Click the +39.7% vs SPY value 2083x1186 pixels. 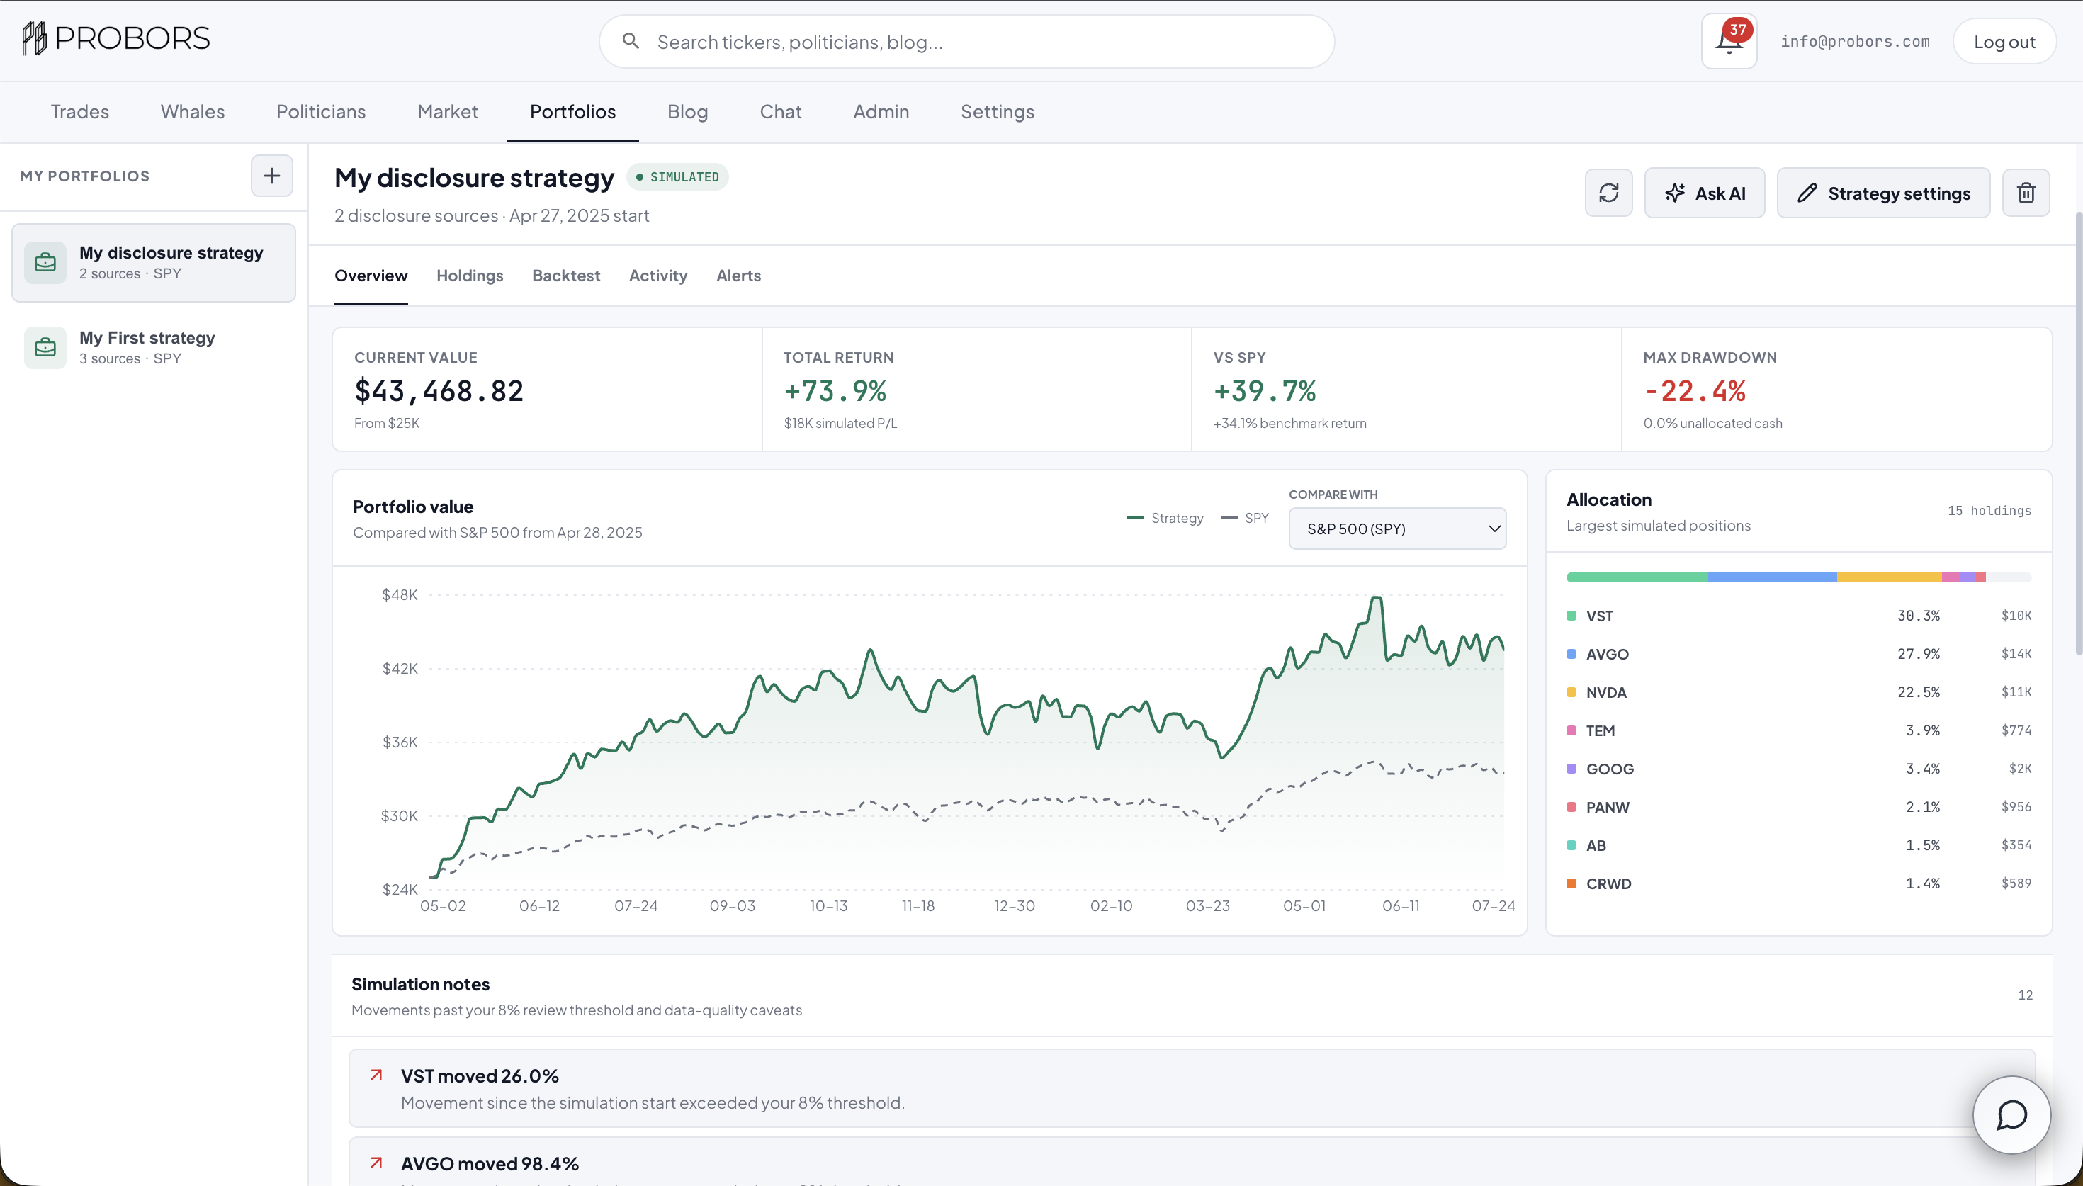point(1265,391)
